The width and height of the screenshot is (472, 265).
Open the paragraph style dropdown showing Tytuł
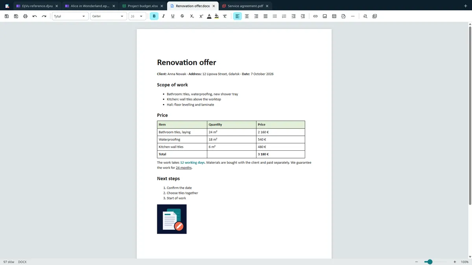point(70,16)
